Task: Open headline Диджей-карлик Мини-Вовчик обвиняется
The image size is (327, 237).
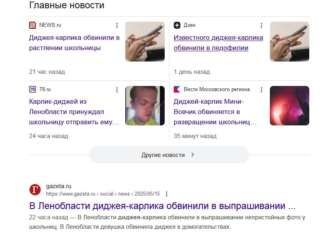Action: click(x=215, y=112)
